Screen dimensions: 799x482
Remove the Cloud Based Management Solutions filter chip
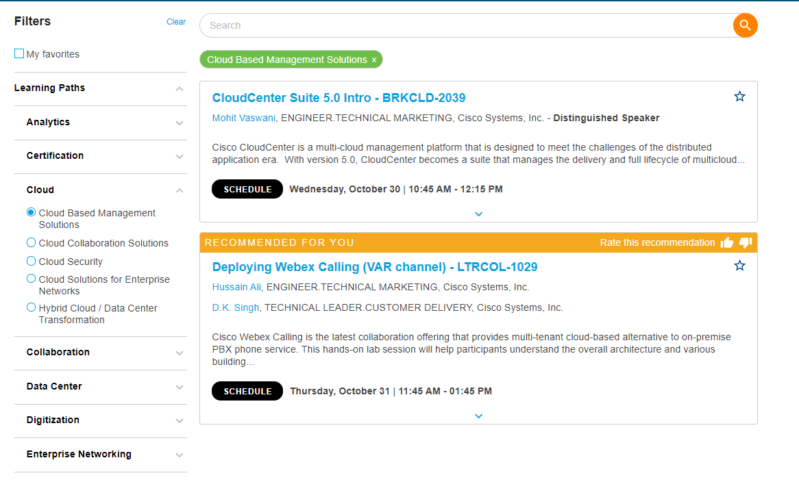374,60
